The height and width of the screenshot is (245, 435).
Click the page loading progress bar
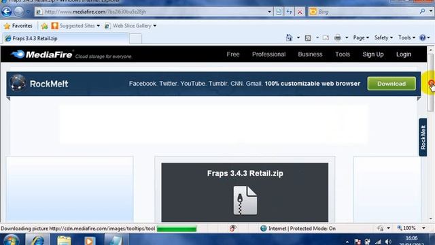coord(177,229)
